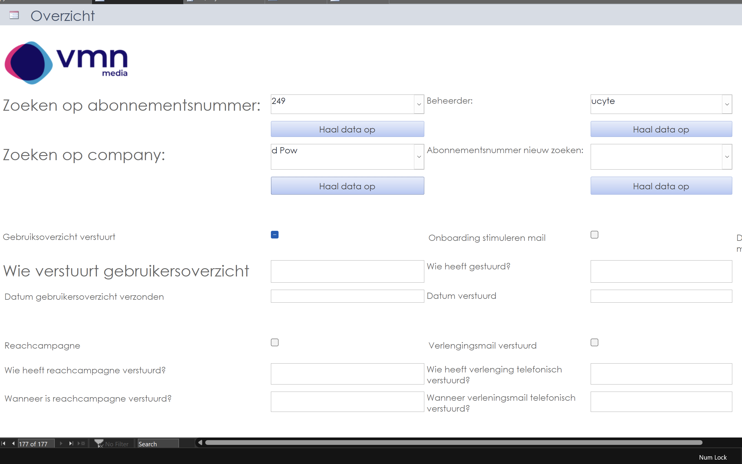The image size is (742, 464).
Task: Go to next record arrow
Action: (x=61, y=443)
